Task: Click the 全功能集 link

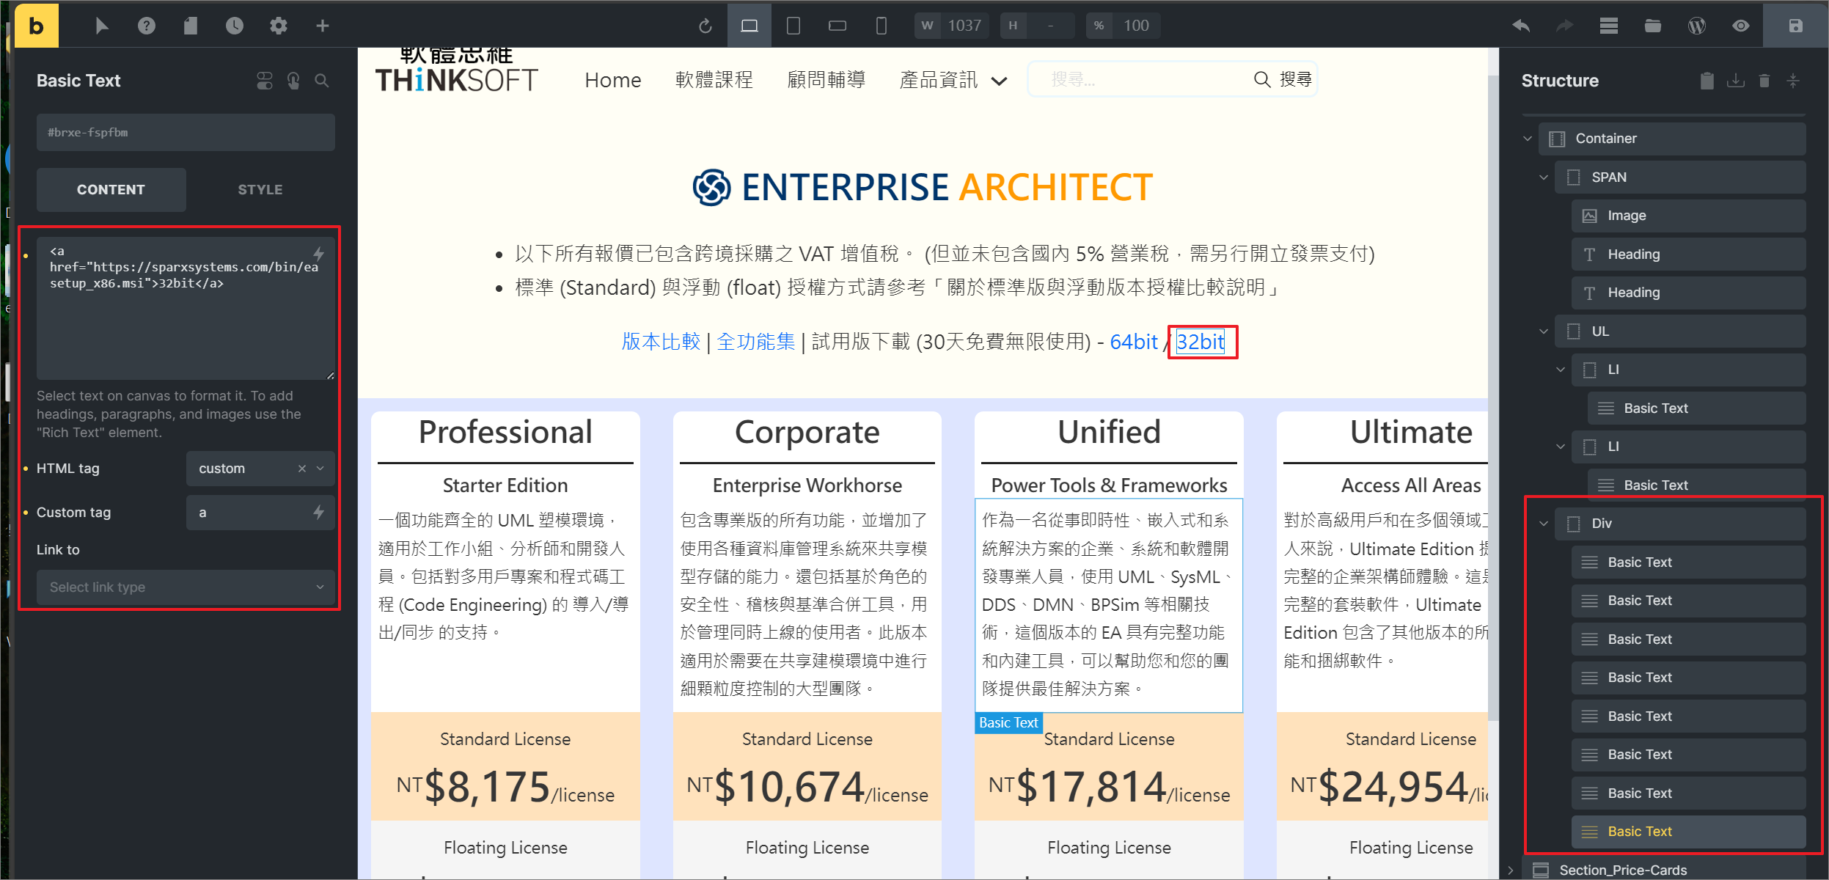Action: [x=756, y=342]
